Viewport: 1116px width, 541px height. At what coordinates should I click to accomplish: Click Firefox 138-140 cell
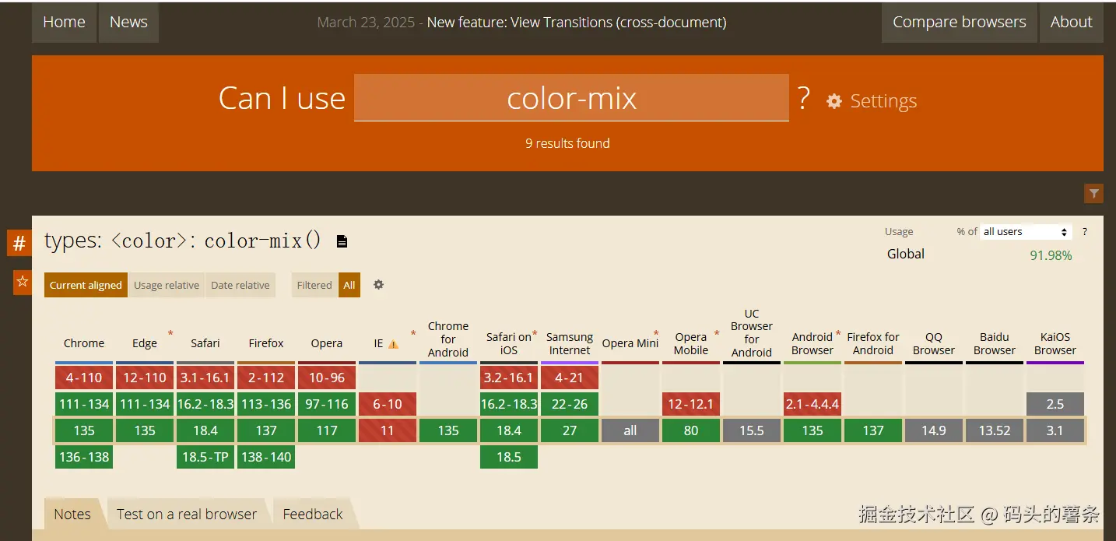click(x=266, y=457)
